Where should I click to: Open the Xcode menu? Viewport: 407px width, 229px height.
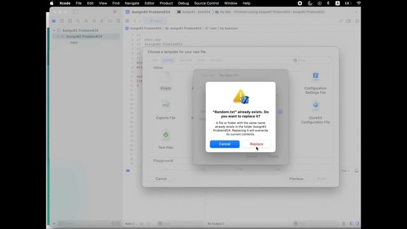click(x=65, y=3)
